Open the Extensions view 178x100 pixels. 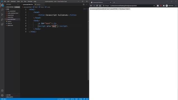[2, 24]
